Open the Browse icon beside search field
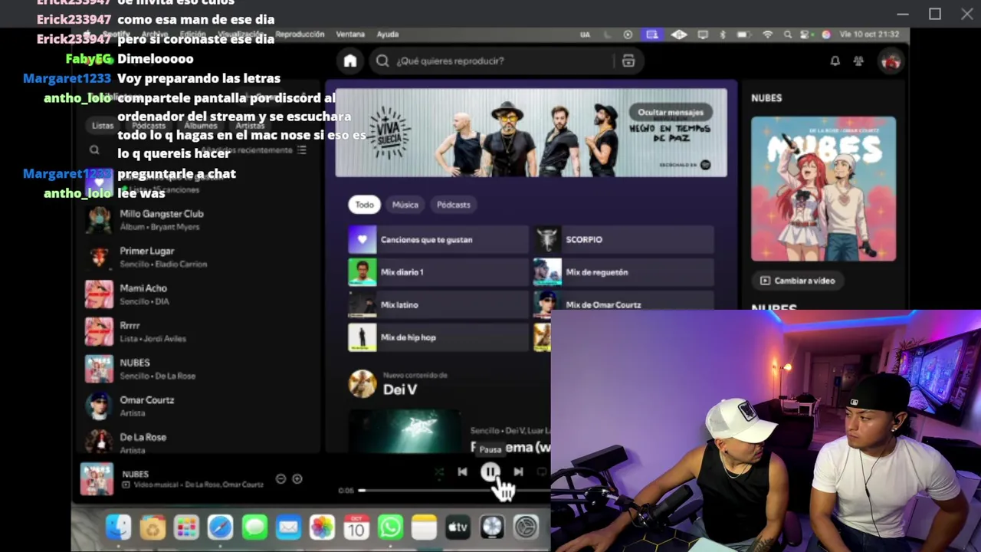This screenshot has width=981, height=552. click(628, 61)
